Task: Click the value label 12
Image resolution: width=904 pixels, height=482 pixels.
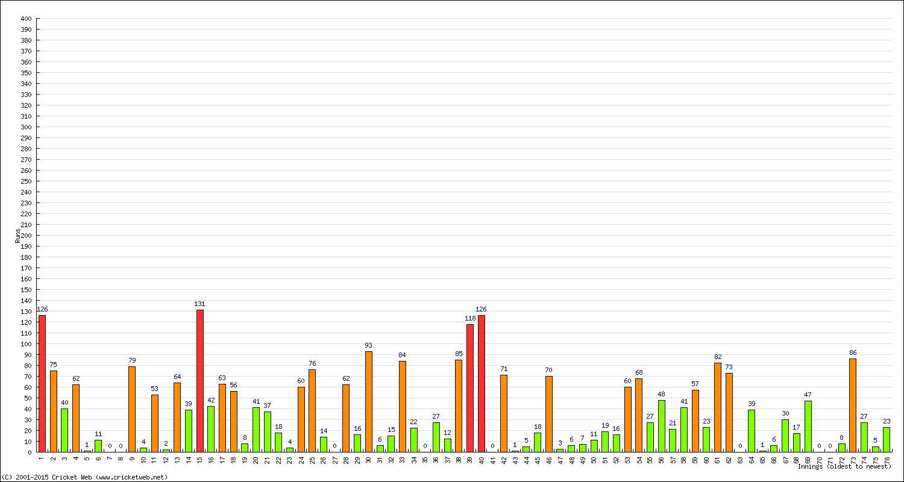Action: 448,432
